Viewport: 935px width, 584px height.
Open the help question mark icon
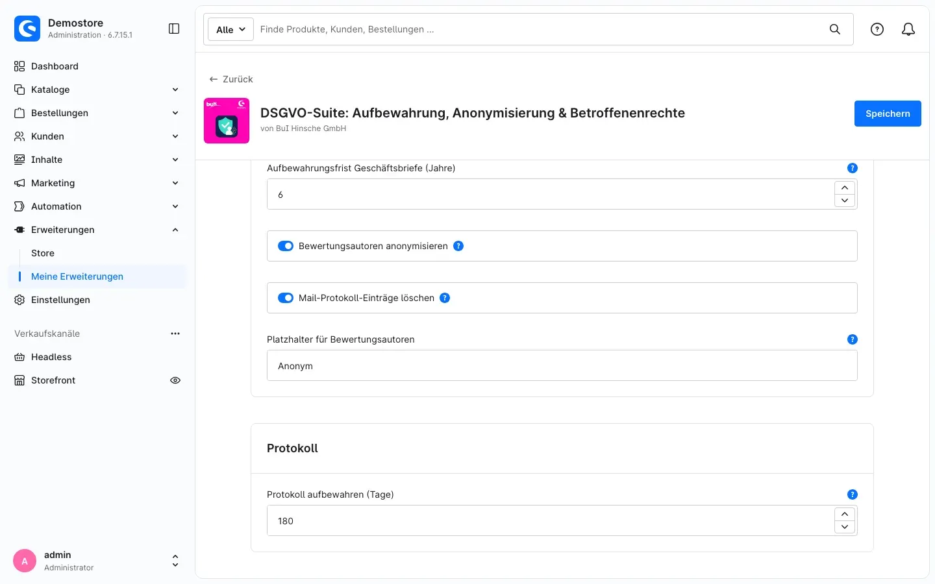pyautogui.click(x=877, y=29)
